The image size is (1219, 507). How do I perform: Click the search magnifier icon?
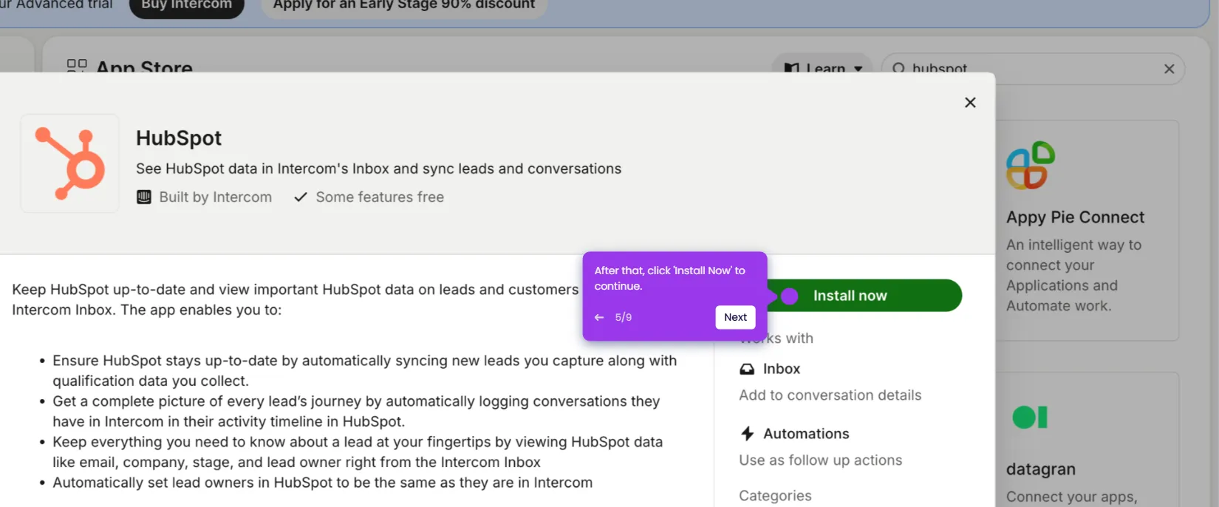click(898, 69)
